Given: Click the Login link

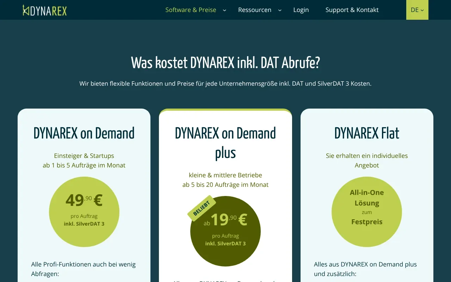Looking at the screenshot, I should tap(301, 10).
